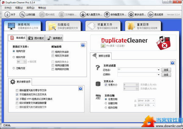The image size is (183, 129).
Task: Click 选择 button next to 已包含
Action: point(166,70)
